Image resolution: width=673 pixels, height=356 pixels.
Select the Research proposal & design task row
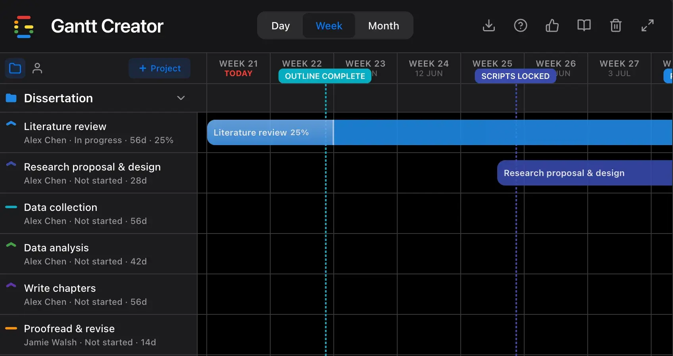(98, 173)
